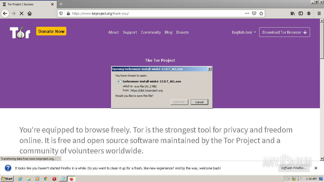Open network tray icon
The image size is (324, 182).
(294, 179)
